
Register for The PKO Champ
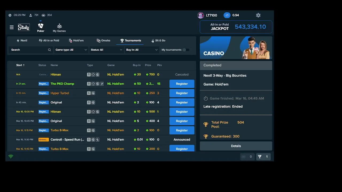pos(182,84)
